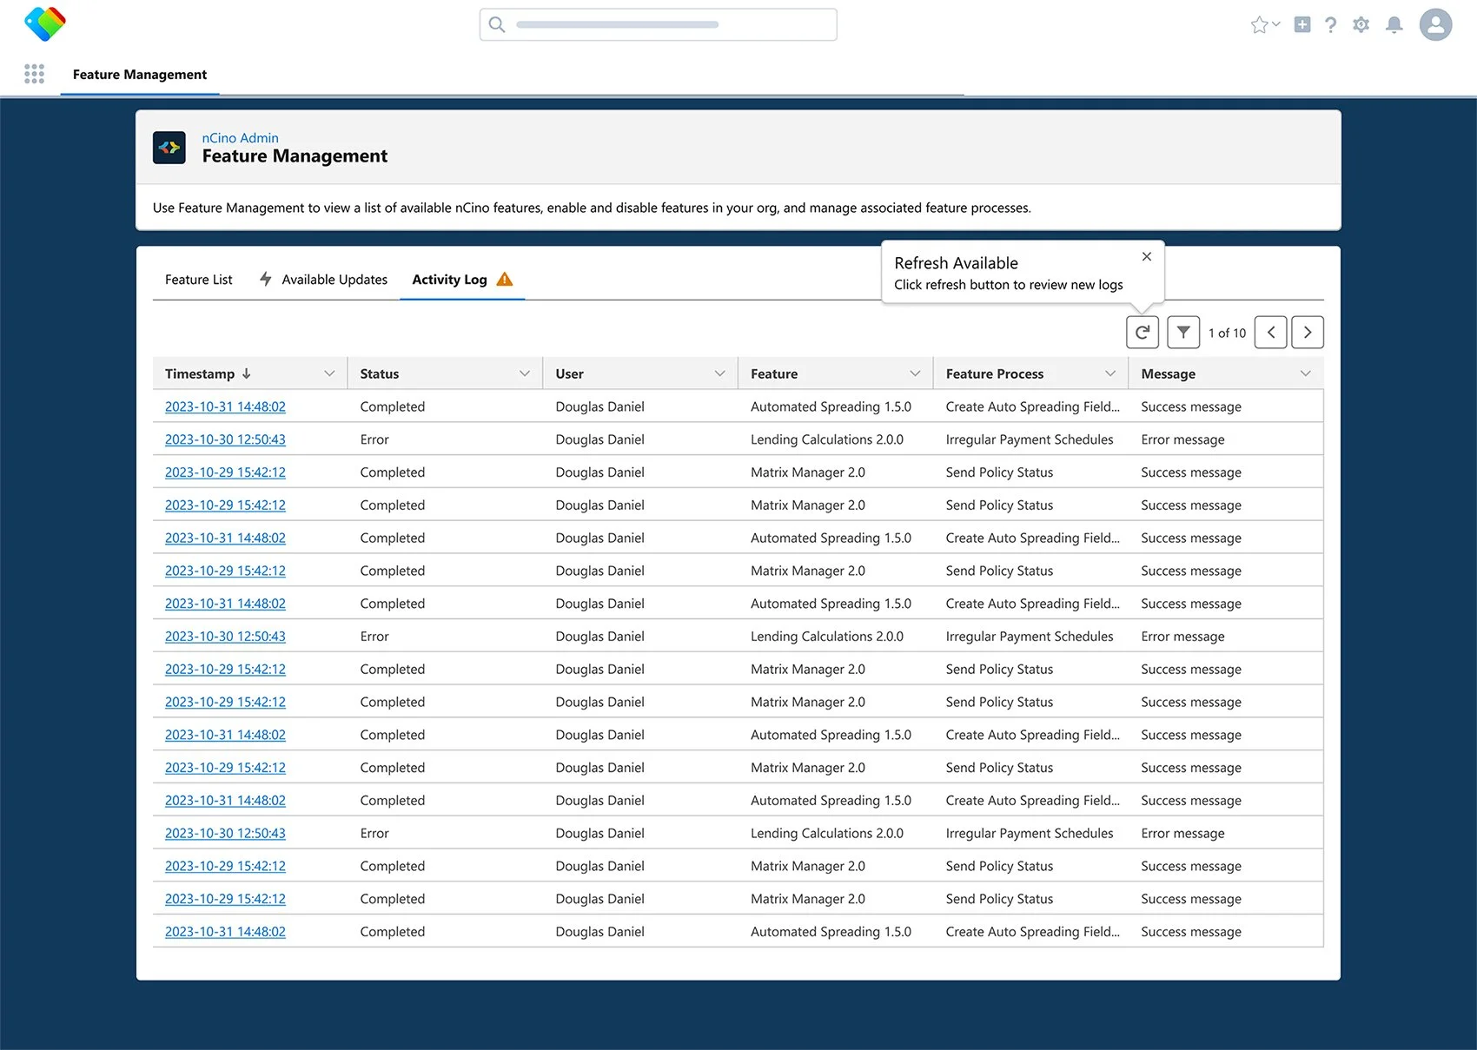Open the User column menu

point(720,373)
